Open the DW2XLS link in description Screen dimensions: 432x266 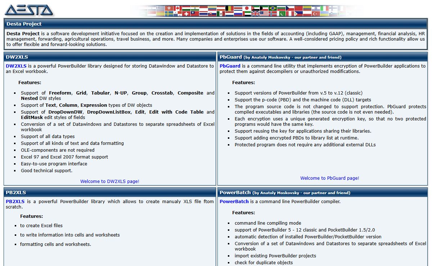[16, 66]
